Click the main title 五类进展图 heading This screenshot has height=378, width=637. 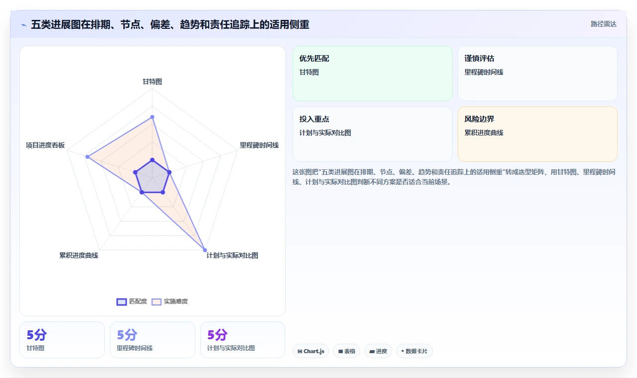coord(170,24)
